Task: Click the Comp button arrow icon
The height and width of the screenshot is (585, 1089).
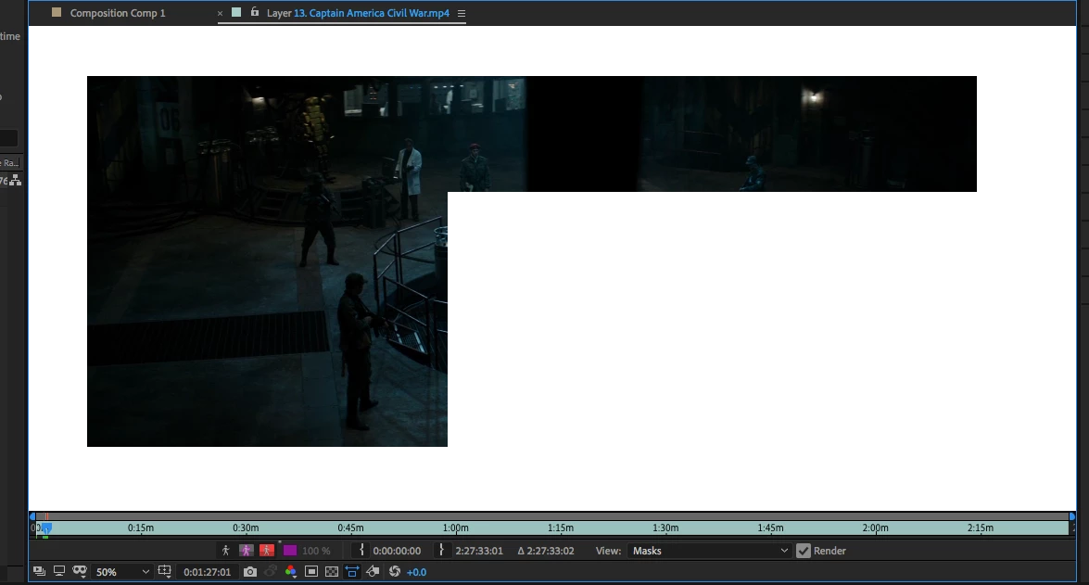Action: click(373, 571)
